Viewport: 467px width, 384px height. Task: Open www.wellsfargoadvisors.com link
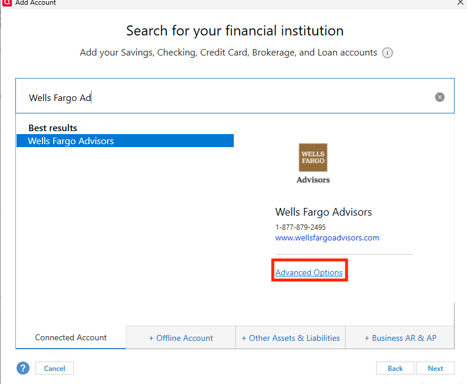coord(327,238)
